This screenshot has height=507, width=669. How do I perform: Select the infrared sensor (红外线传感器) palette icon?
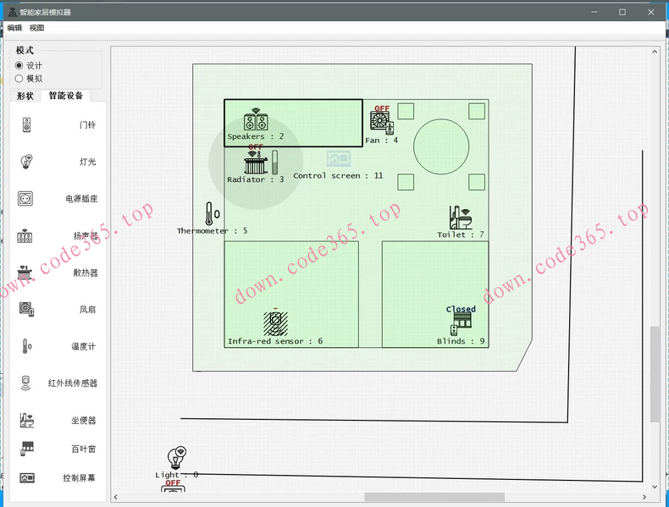[25, 383]
